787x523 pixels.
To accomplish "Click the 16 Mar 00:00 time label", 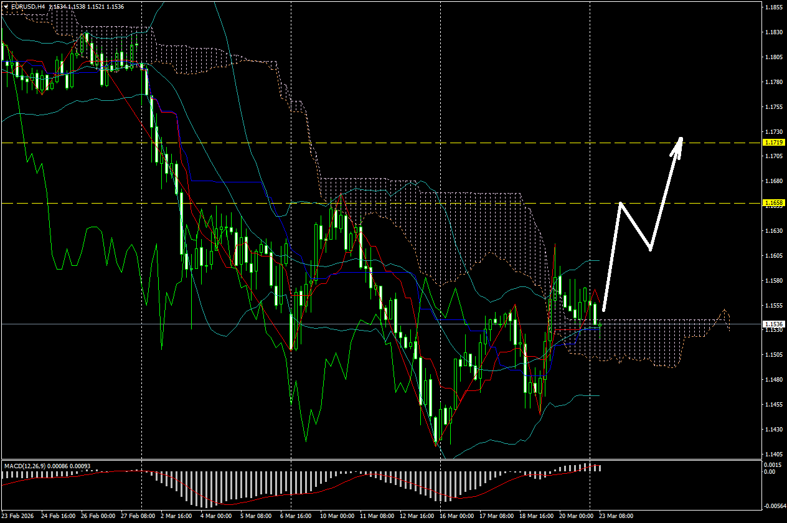I will [x=457, y=516].
